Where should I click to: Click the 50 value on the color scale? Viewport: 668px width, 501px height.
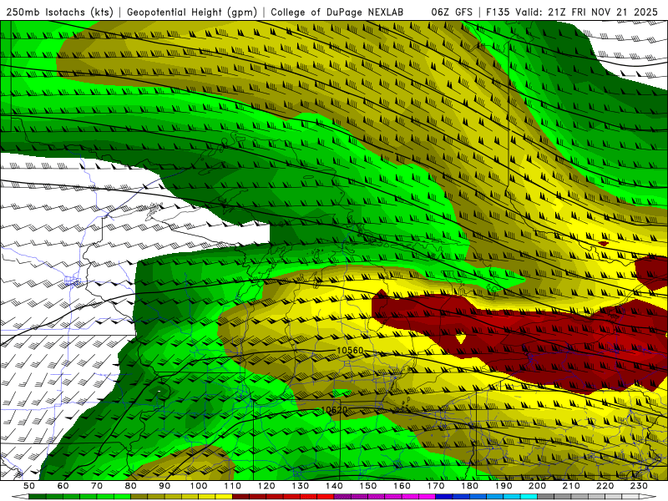pyautogui.click(x=29, y=486)
